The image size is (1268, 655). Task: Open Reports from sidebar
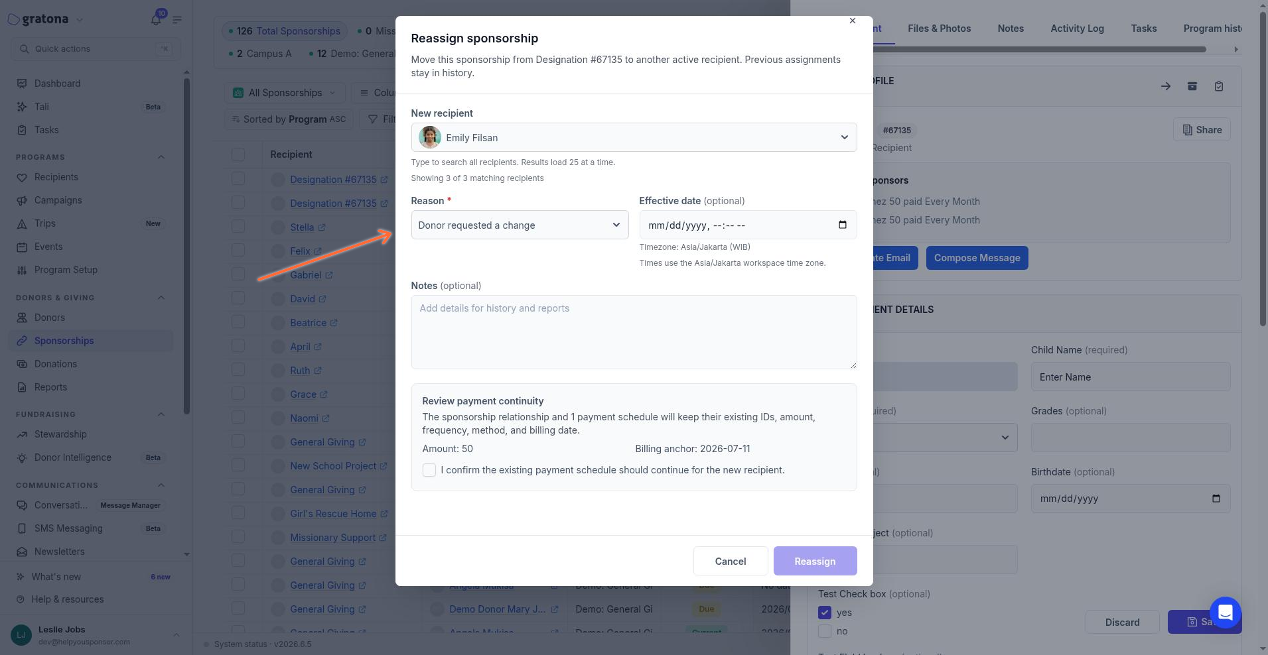pos(50,387)
